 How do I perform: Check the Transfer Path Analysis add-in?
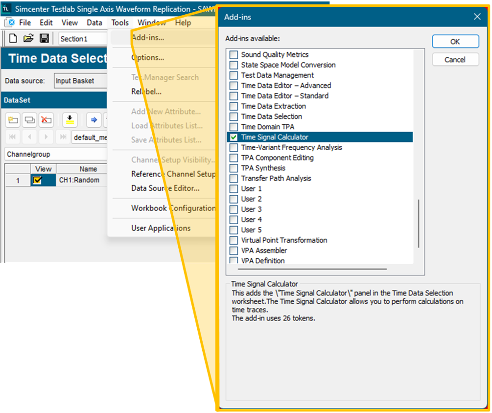pos(234,179)
